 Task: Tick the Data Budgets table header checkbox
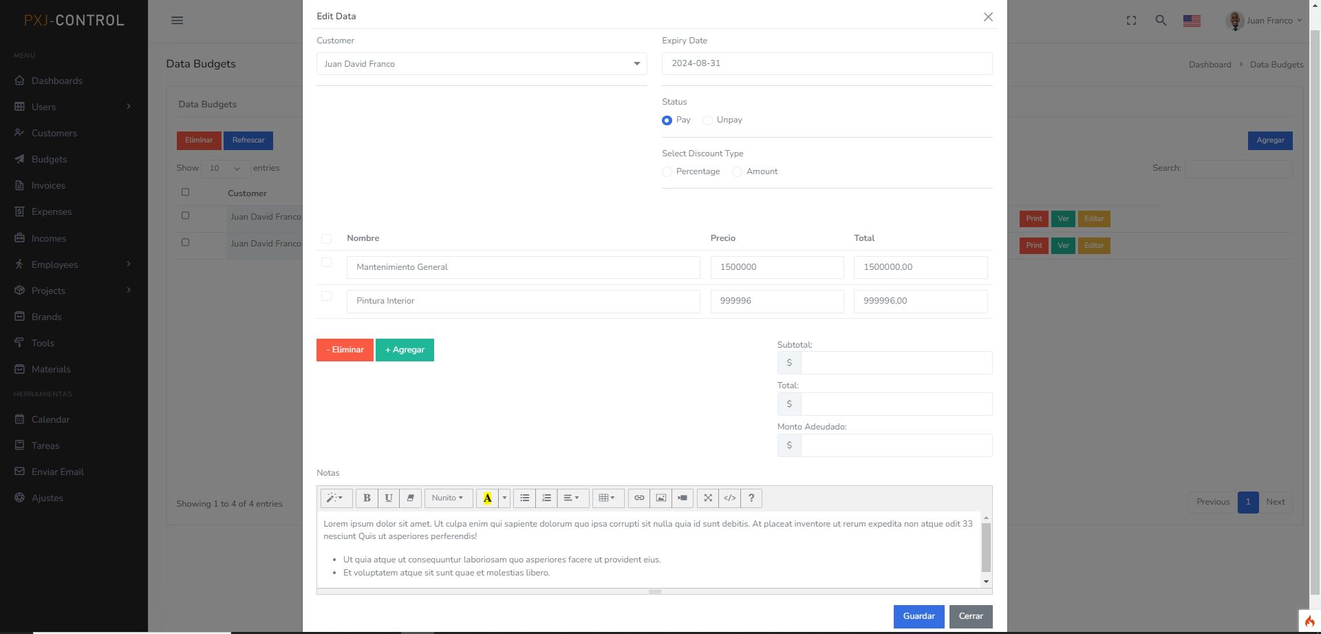coord(185,192)
